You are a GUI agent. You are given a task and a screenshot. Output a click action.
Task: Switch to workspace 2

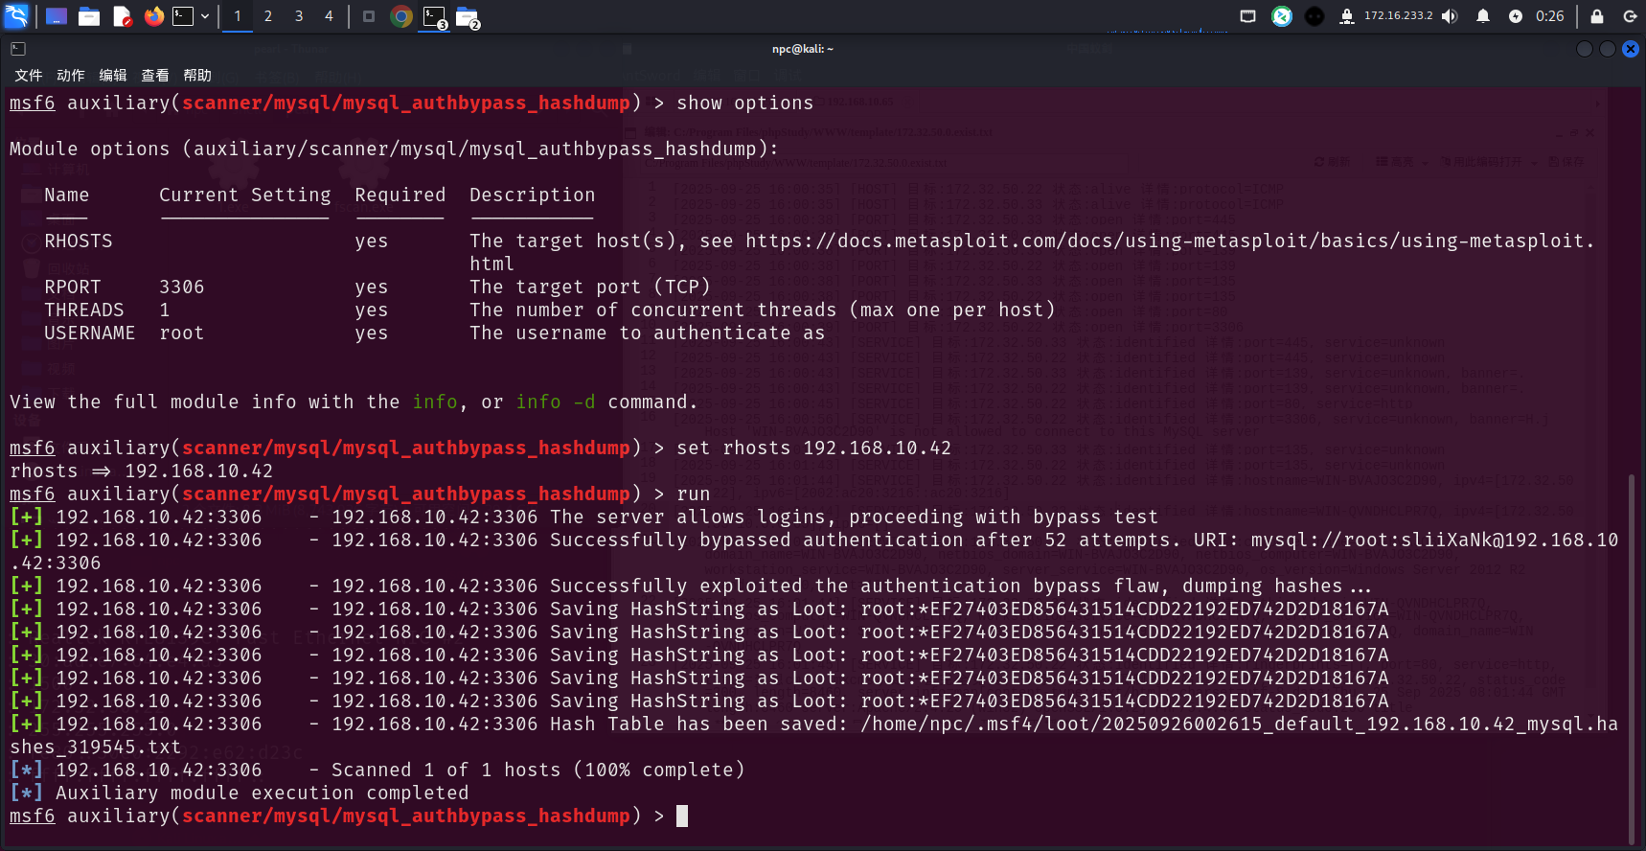tap(268, 16)
